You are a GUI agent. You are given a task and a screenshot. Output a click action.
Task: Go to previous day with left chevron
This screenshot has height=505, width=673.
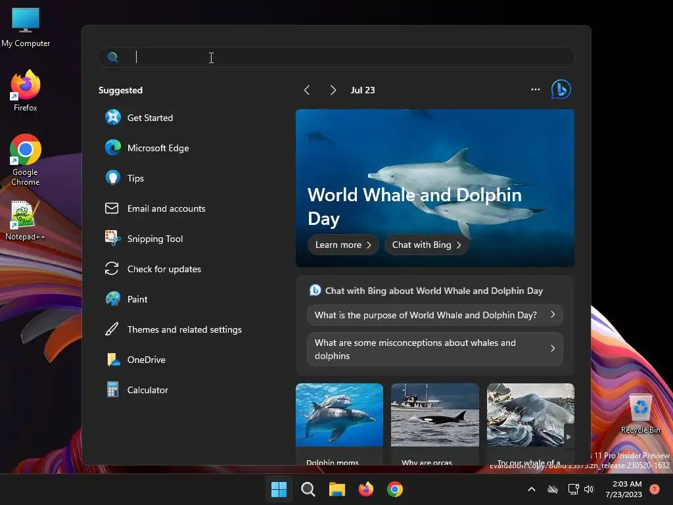click(307, 90)
